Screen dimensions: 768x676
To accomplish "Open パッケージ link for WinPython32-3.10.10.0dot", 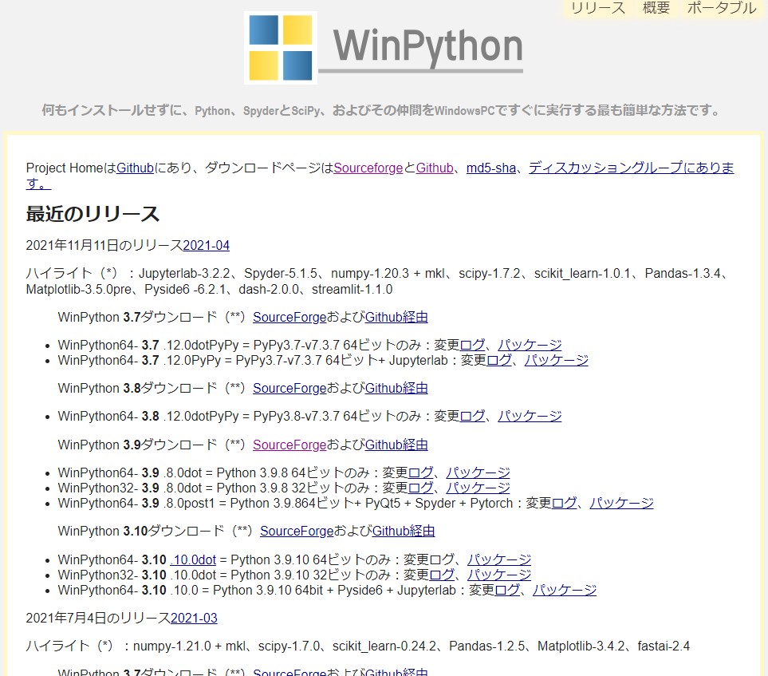I will pyautogui.click(x=498, y=575).
